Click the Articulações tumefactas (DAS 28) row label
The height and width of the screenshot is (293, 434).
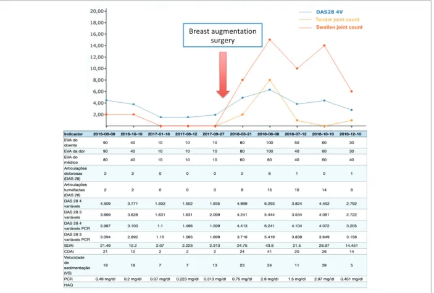click(75, 190)
